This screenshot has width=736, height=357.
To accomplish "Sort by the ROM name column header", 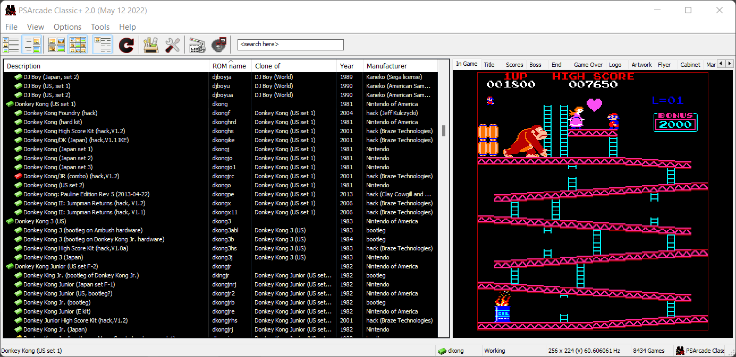I will coord(230,66).
